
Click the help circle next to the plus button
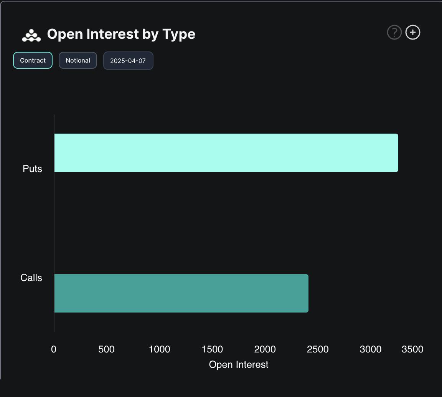[394, 32]
